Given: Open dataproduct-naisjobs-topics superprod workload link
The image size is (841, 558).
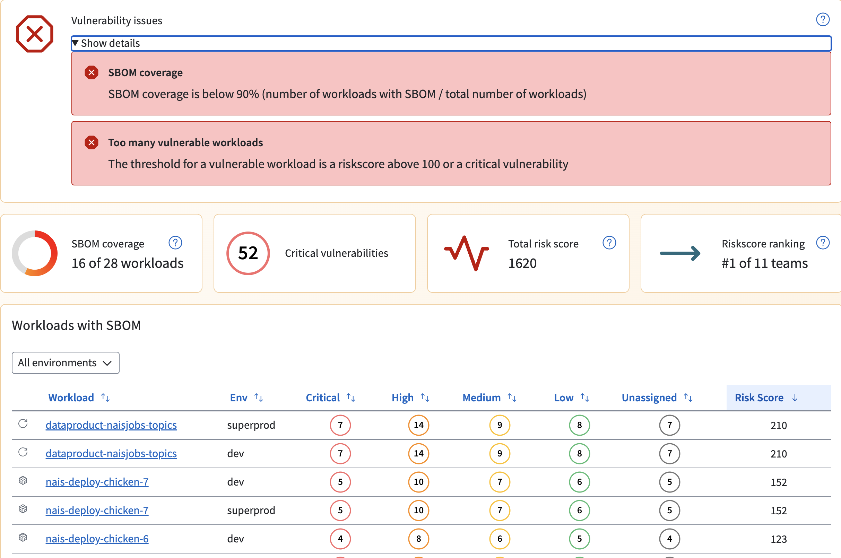Looking at the screenshot, I should tap(111, 425).
